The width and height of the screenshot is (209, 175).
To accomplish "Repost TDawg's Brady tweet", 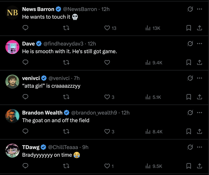I will 66,166.
